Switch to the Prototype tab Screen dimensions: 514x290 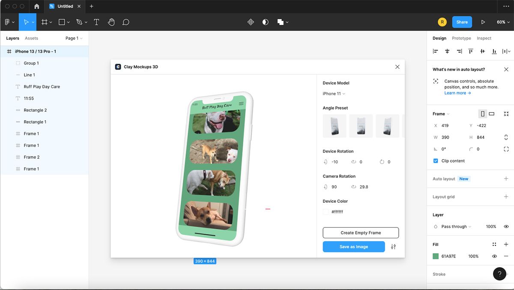[461, 38]
